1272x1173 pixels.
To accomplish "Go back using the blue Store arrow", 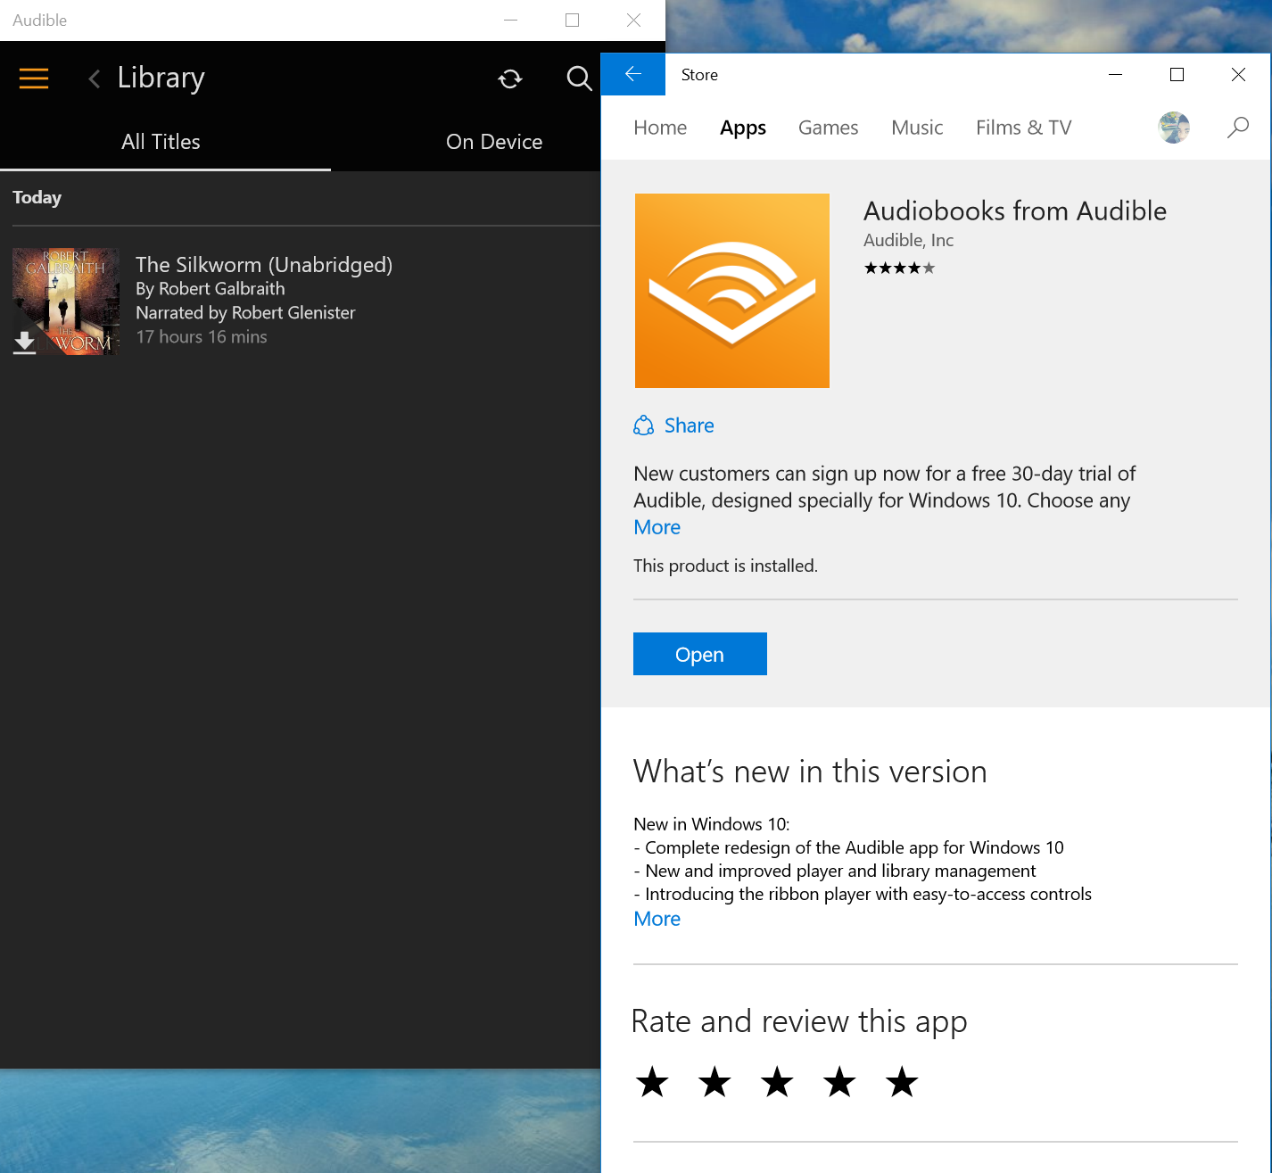I will pyautogui.click(x=633, y=74).
